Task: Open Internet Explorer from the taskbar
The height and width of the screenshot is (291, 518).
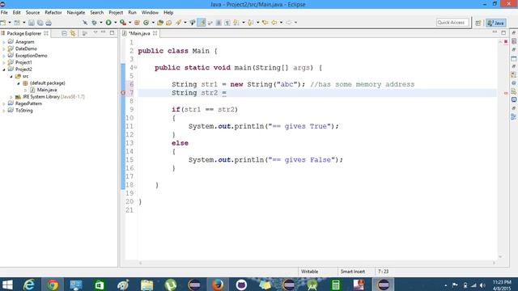Action: pyautogui.click(x=29, y=285)
